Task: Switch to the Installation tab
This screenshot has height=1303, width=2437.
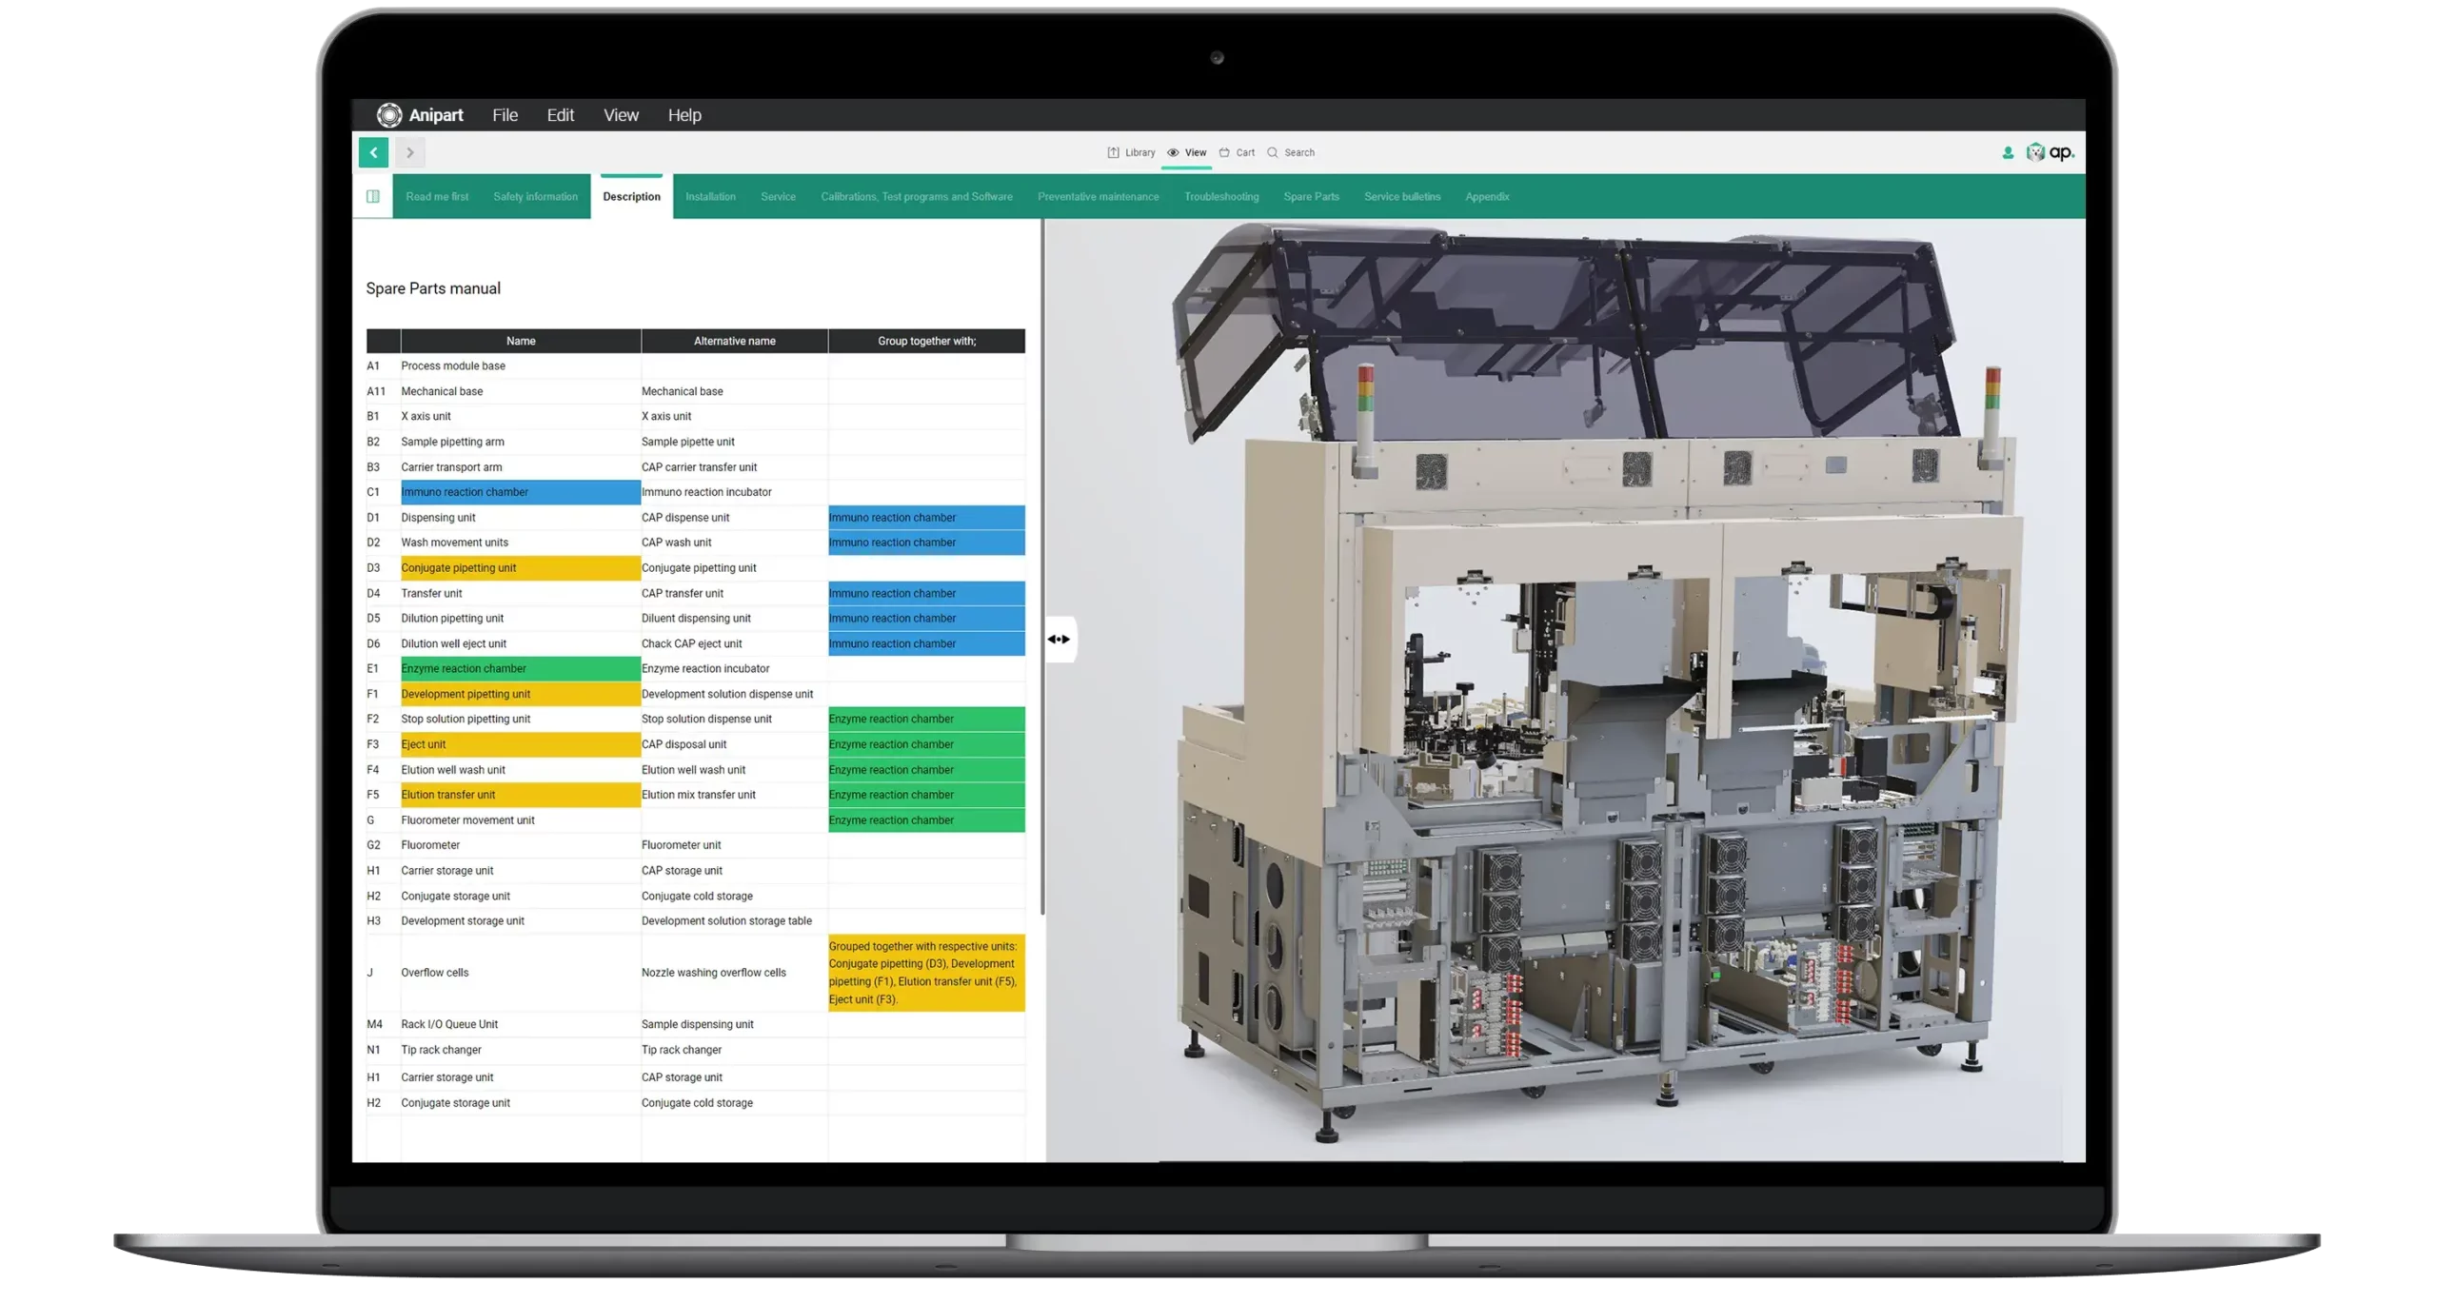Action: (x=710, y=196)
